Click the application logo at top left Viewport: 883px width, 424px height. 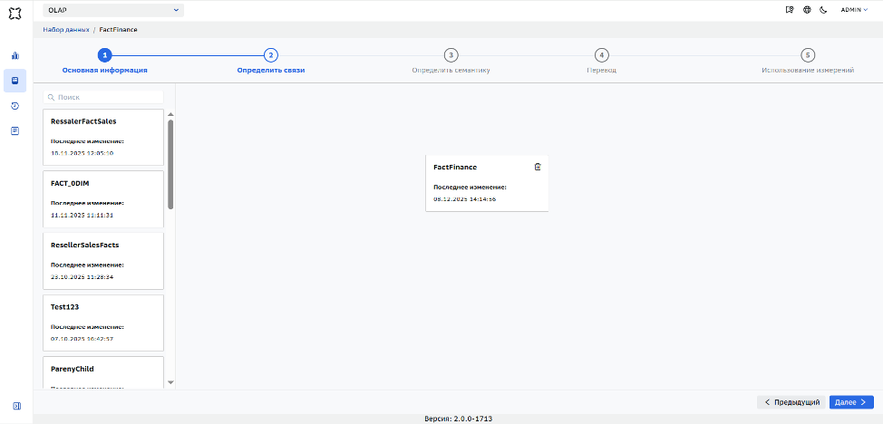point(15,13)
